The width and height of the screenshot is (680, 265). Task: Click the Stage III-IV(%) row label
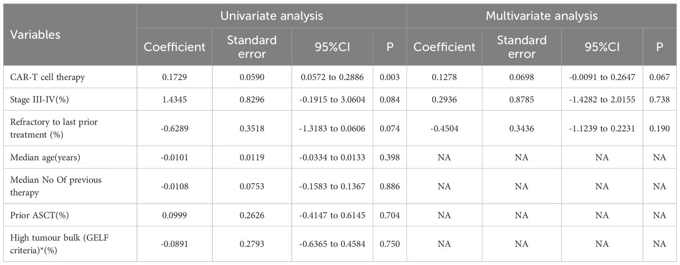[x=40, y=99]
